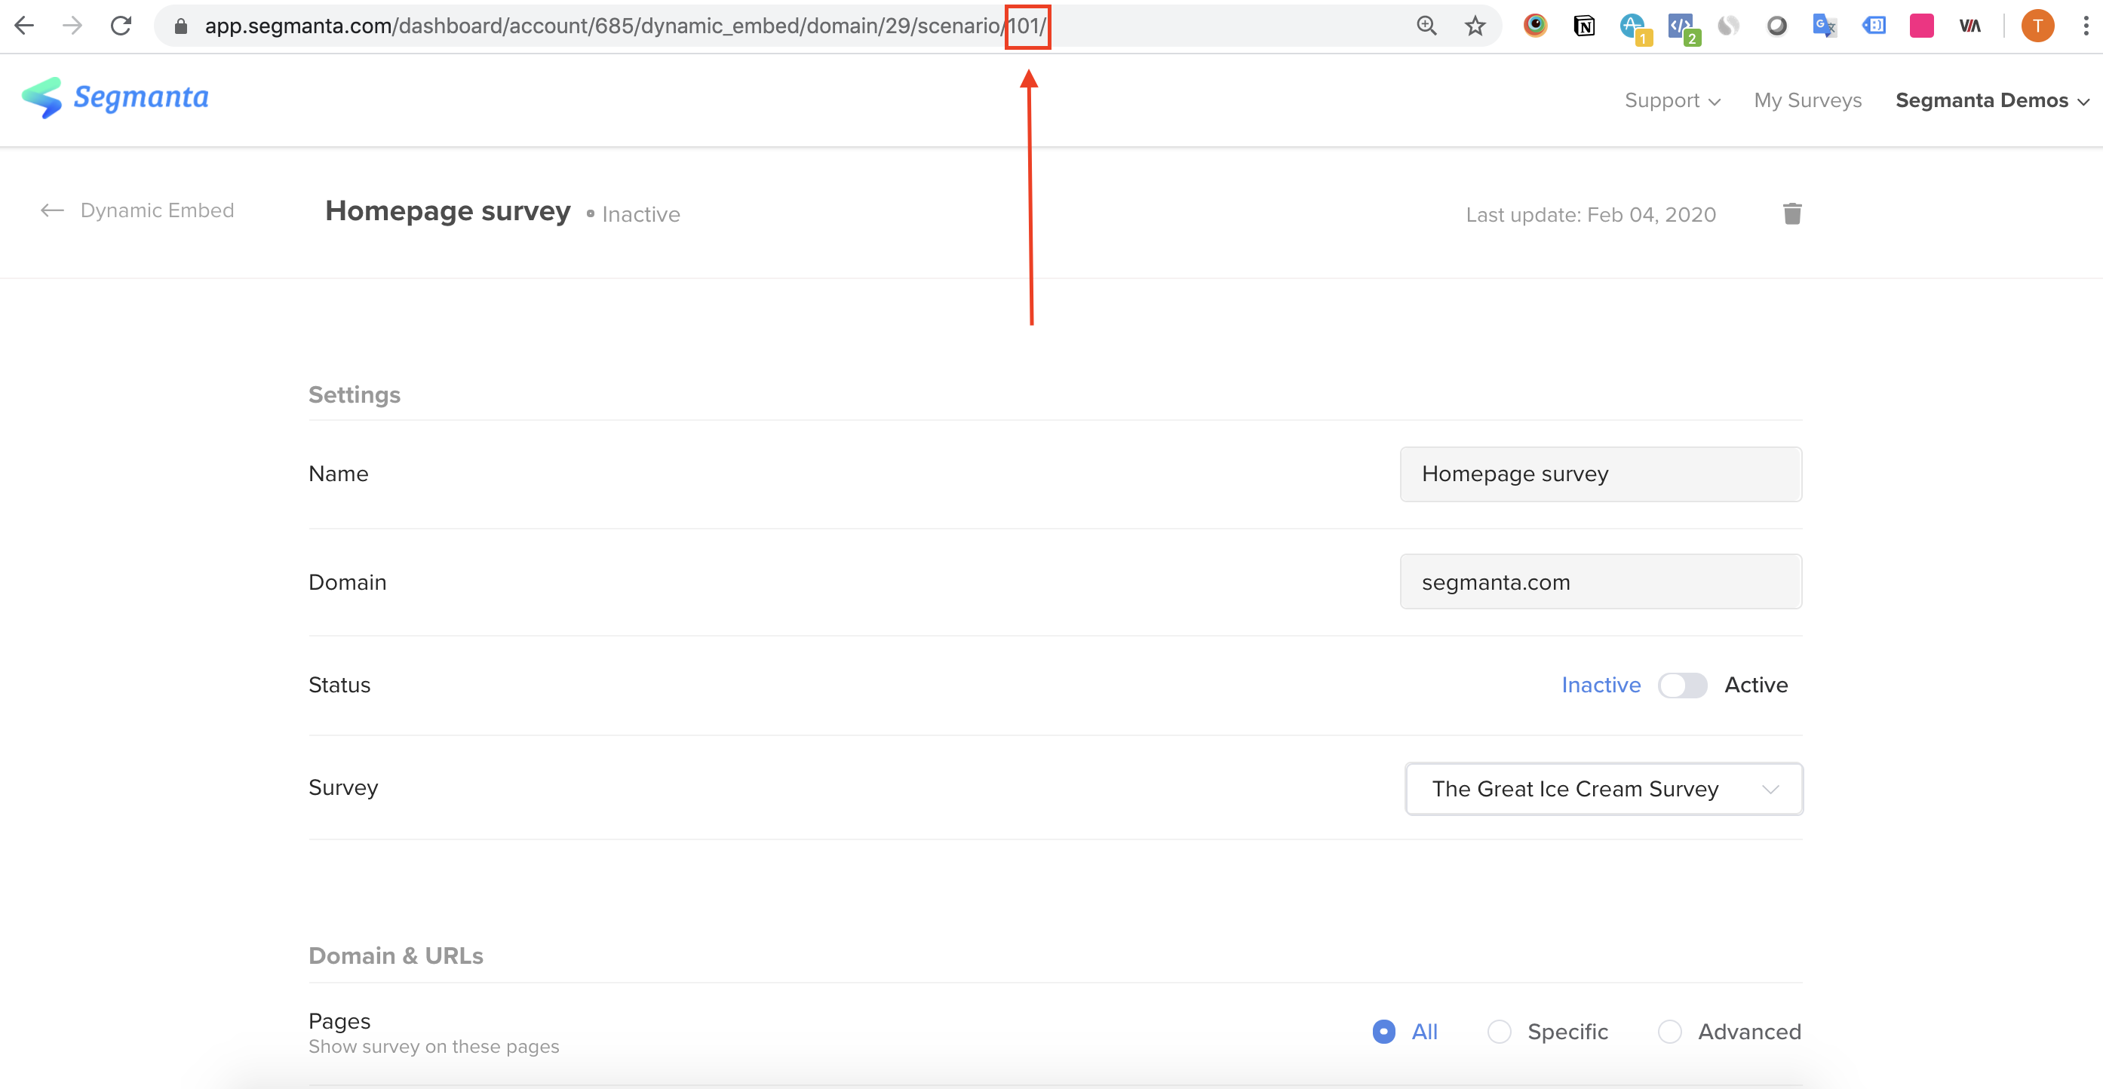Click the Inactive badge next to title
The width and height of the screenshot is (2103, 1089).
[634, 215]
